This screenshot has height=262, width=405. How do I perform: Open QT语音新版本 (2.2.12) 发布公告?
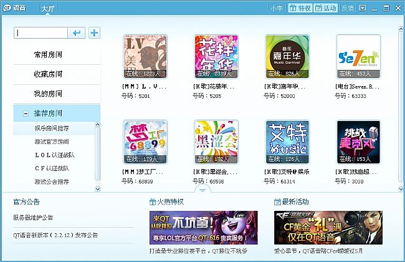point(55,235)
